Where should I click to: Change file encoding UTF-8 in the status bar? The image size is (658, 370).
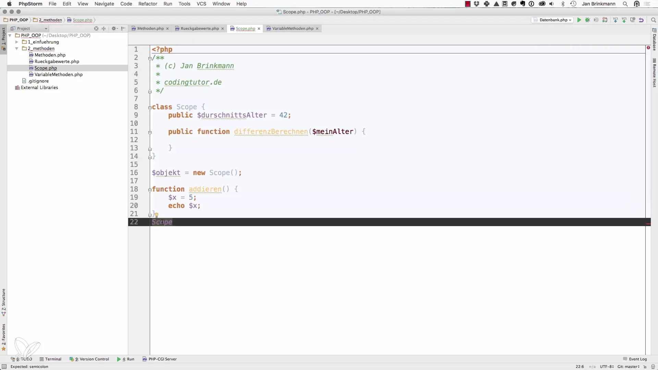coord(607,367)
